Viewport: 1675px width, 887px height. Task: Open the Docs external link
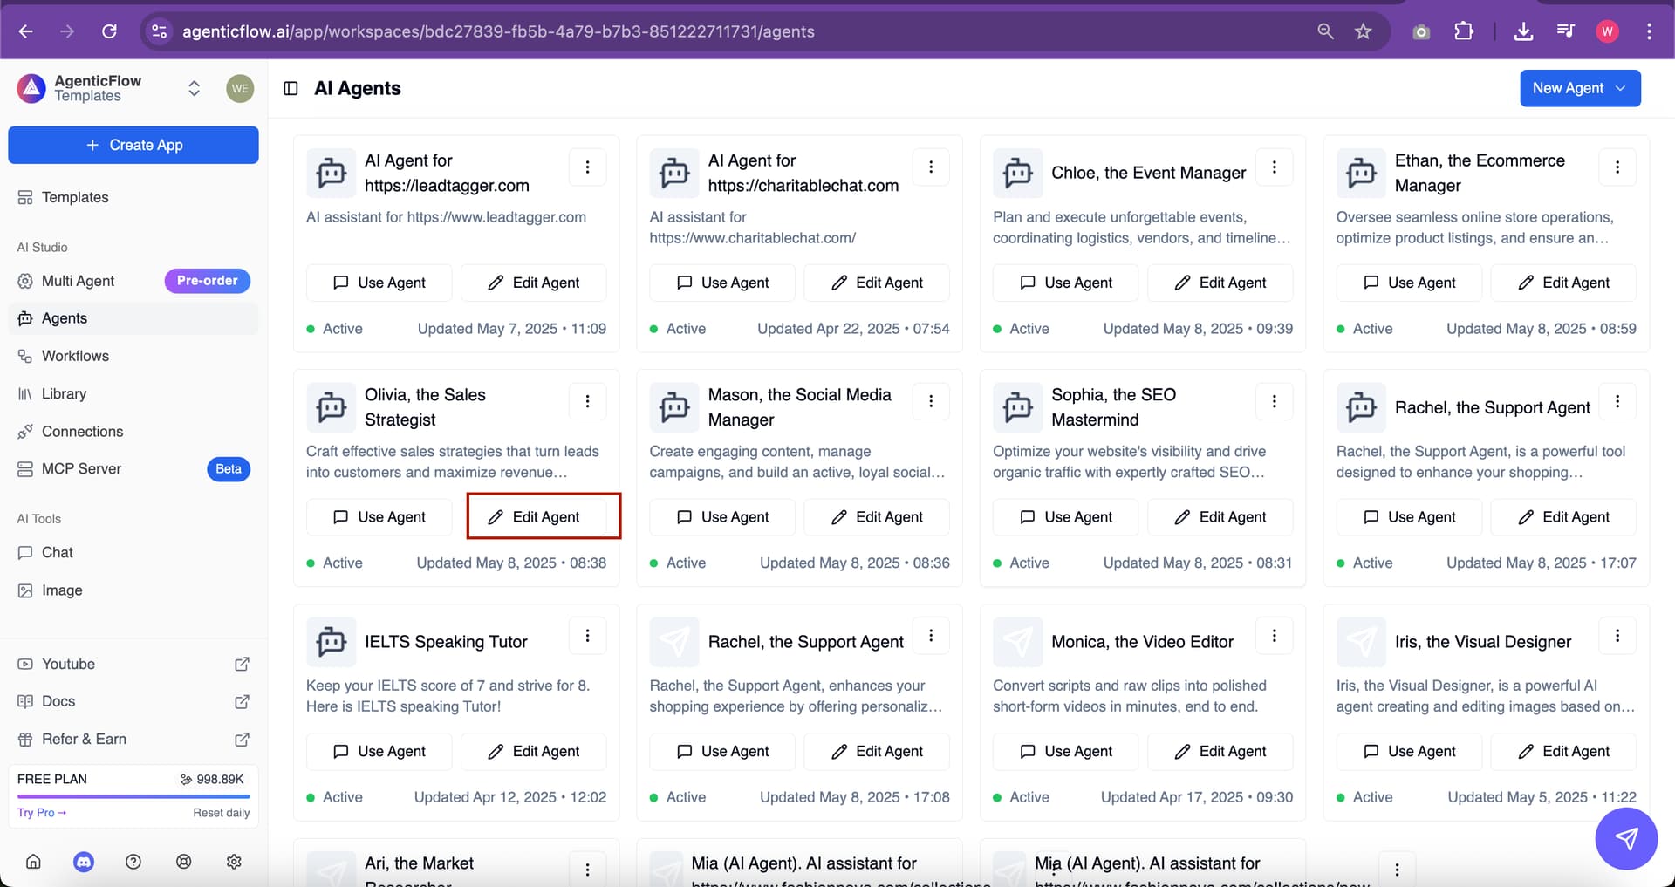pyautogui.click(x=133, y=701)
